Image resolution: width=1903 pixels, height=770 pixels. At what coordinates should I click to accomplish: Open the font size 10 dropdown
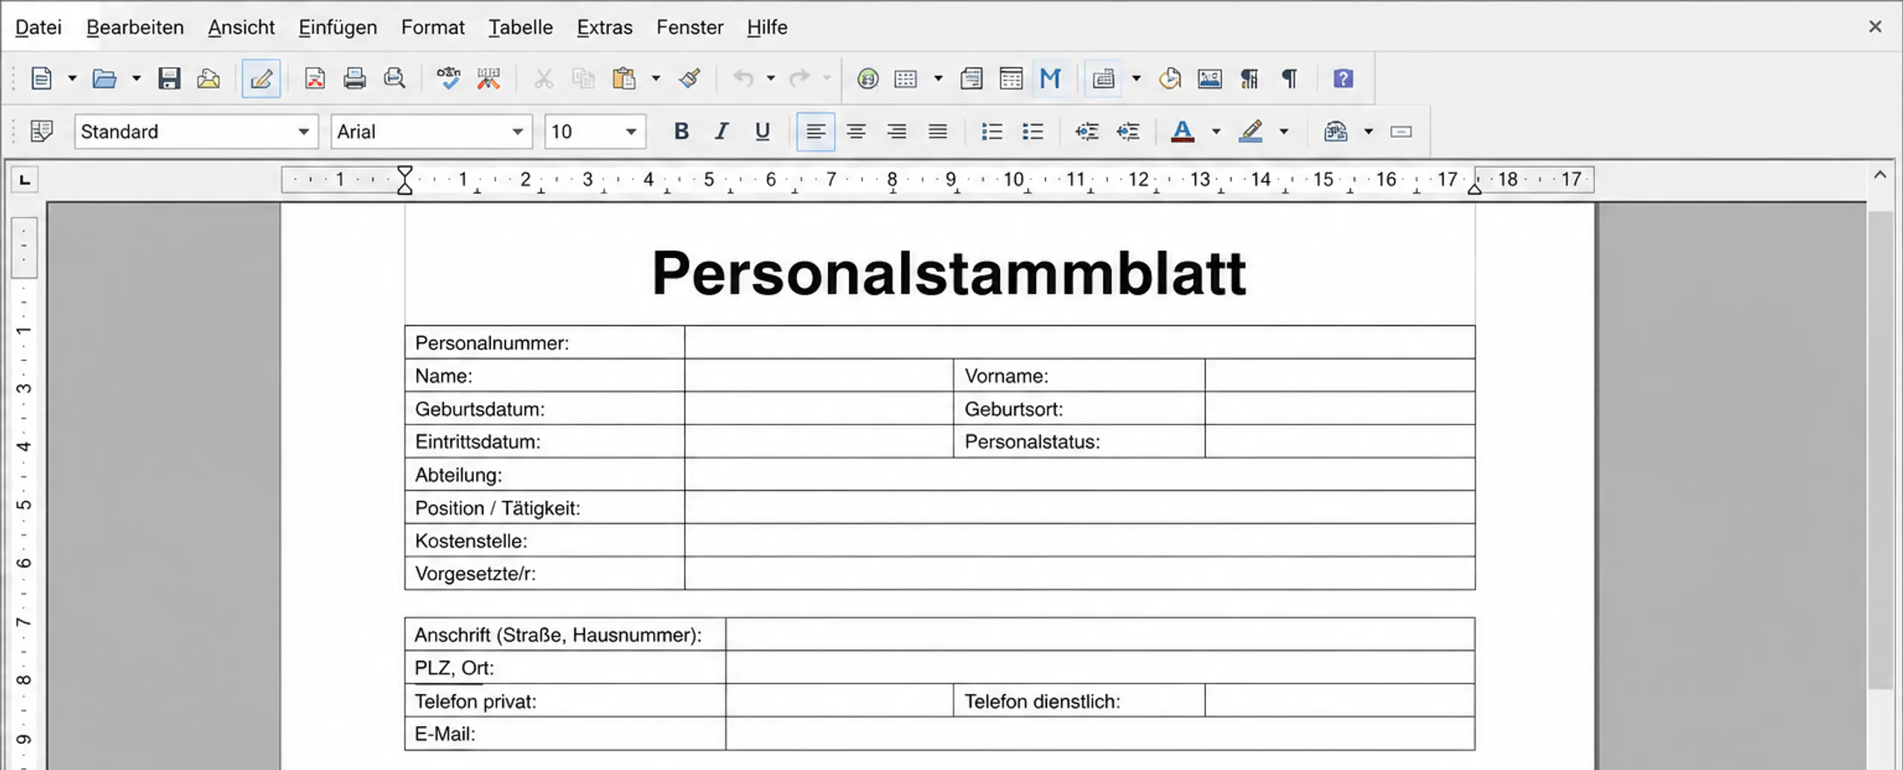[631, 132]
